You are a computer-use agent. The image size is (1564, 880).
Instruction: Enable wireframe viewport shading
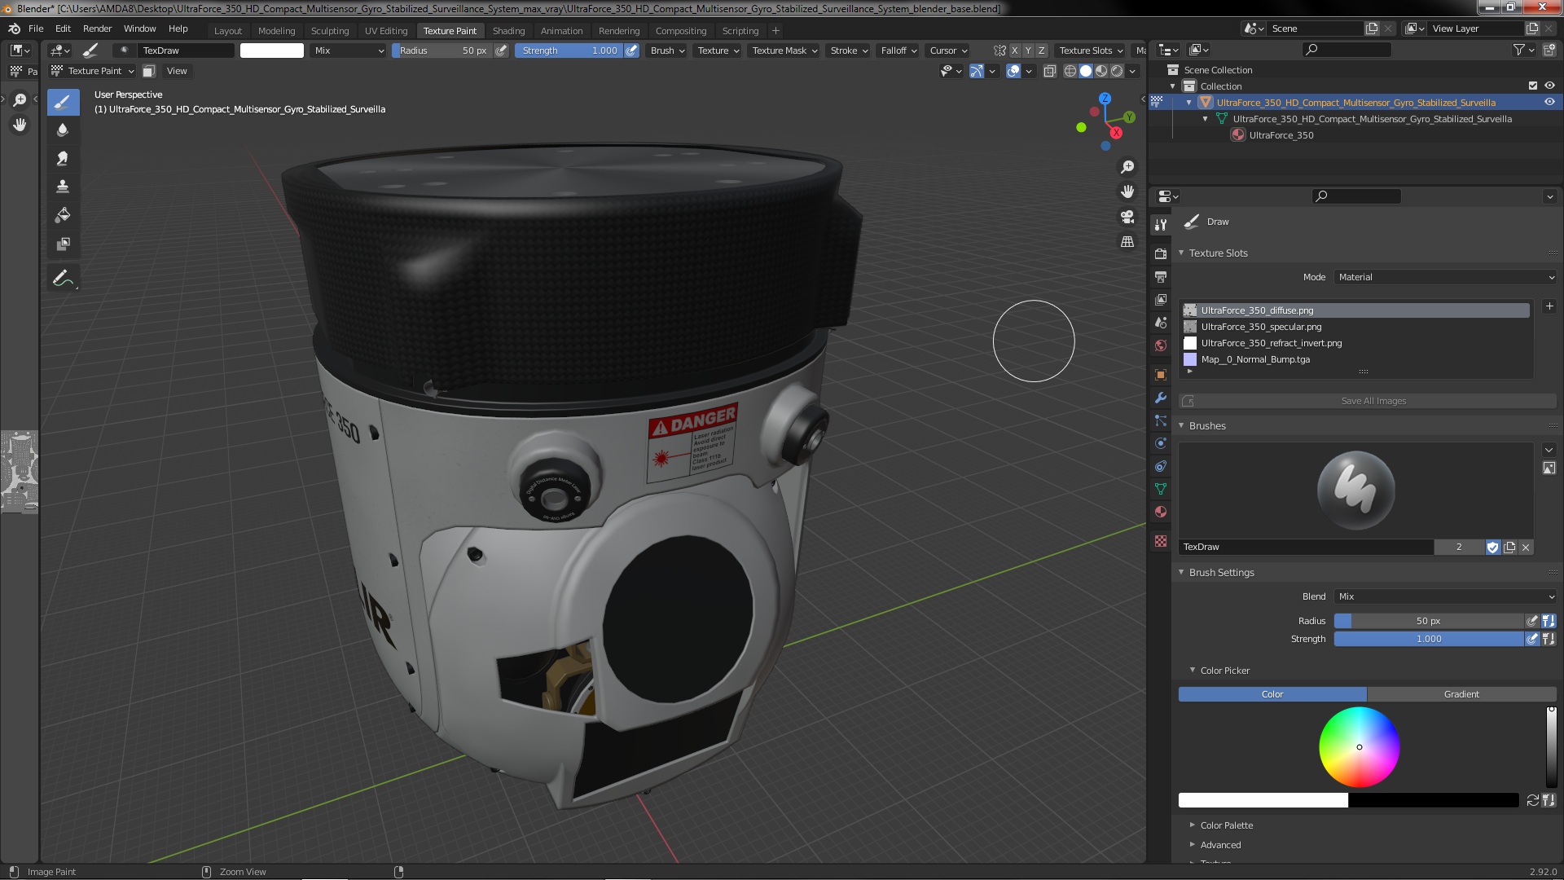[x=1070, y=71]
